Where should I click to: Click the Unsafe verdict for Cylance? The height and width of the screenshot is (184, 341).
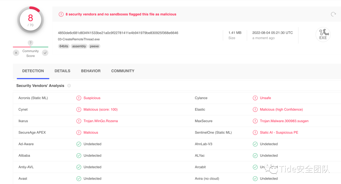(265, 98)
